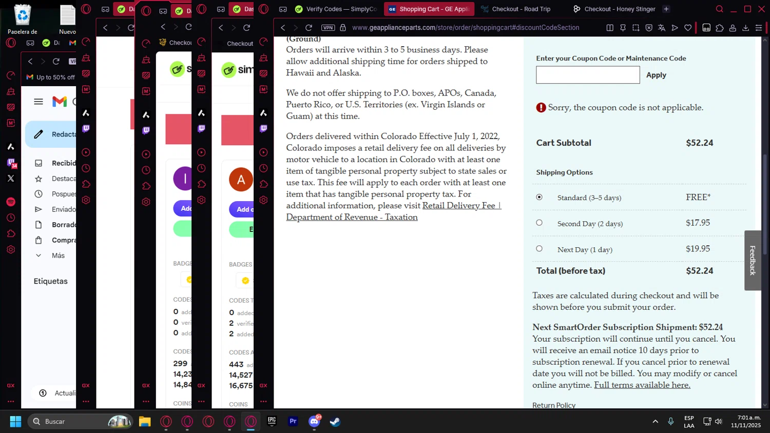
Task: Open Steam from the taskbar
Action: point(335,421)
